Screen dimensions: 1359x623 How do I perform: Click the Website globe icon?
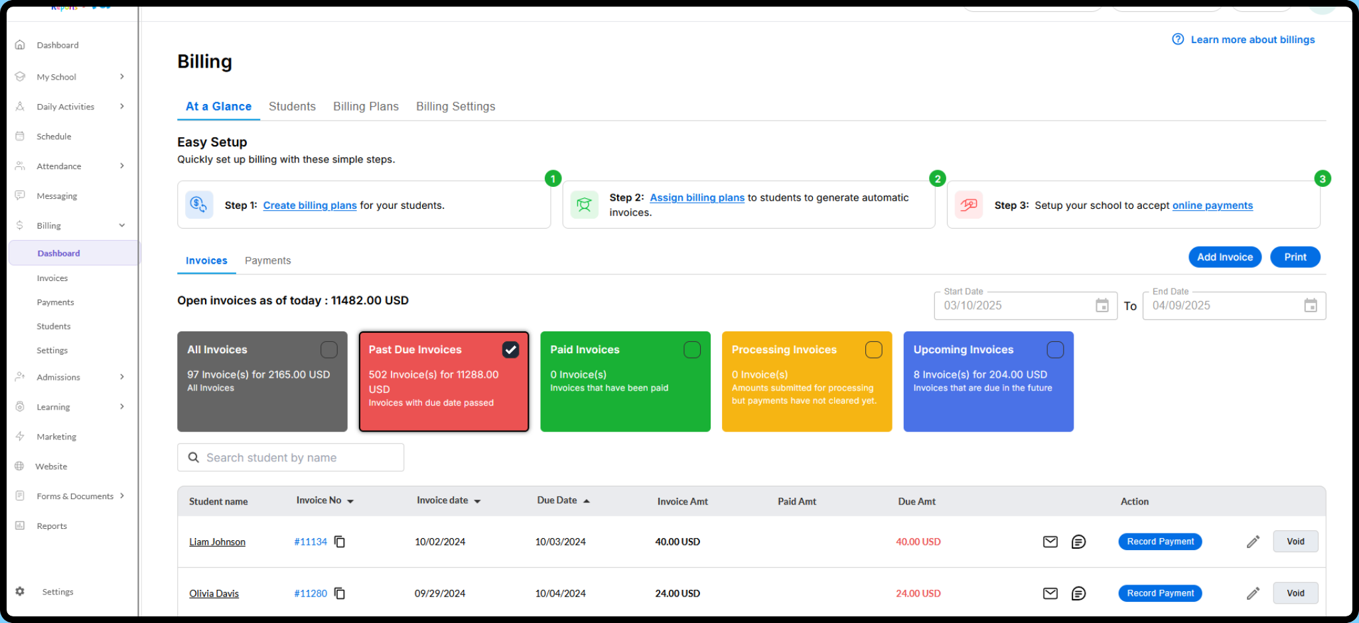19,466
